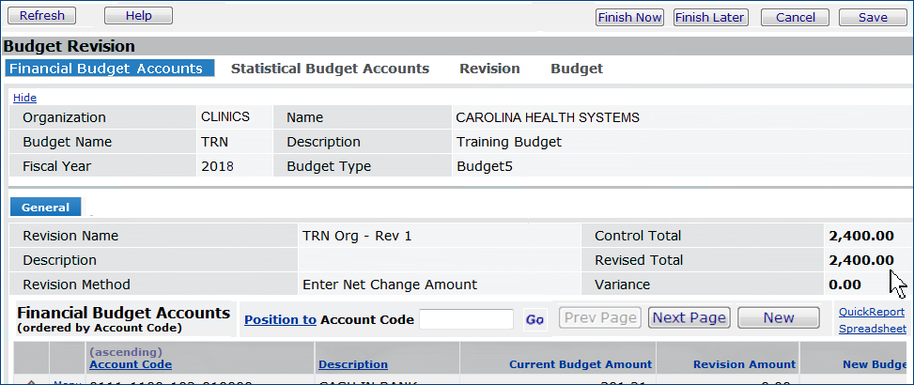Switch to Financial Budget Accounts tab
This screenshot has width=914, height=385.
pyautogui.click(x=106, y=69)
